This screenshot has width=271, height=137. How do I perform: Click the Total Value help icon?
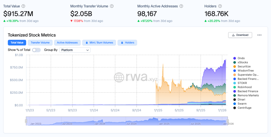tap(23, 6)
